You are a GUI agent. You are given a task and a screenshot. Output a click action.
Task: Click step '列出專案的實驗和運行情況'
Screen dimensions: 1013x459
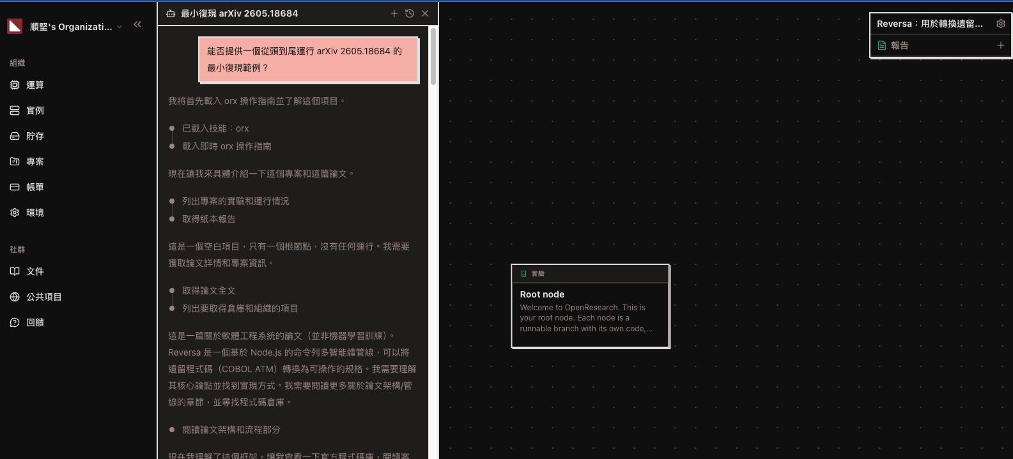coord(236,201)
